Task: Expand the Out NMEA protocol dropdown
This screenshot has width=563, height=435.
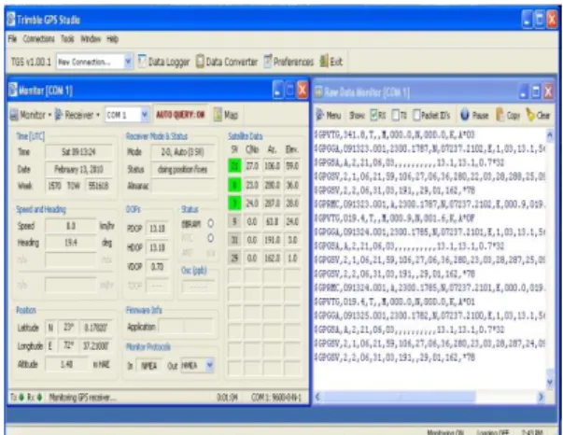Action: point(210,365)
